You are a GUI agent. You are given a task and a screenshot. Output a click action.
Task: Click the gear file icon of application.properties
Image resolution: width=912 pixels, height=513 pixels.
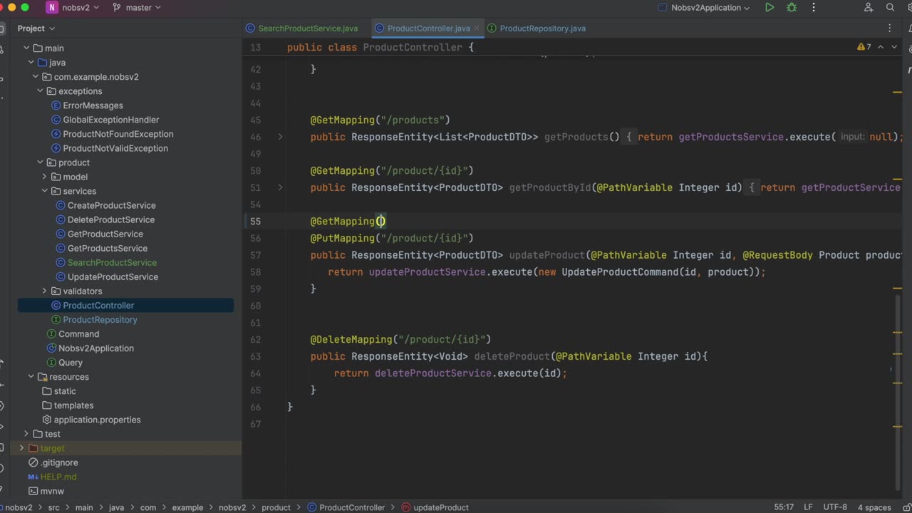(47, 420)
